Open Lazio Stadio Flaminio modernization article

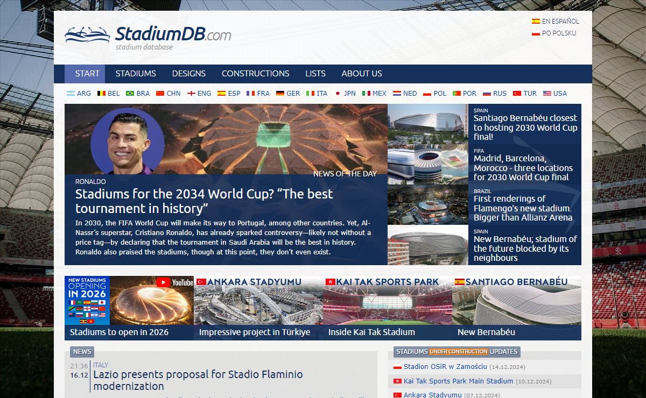click(x=198, y=380)
